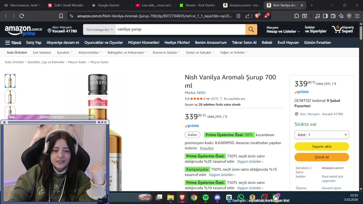
Task: Toggle the browser sidebar panel icon
Action: (x=325, y=16)
